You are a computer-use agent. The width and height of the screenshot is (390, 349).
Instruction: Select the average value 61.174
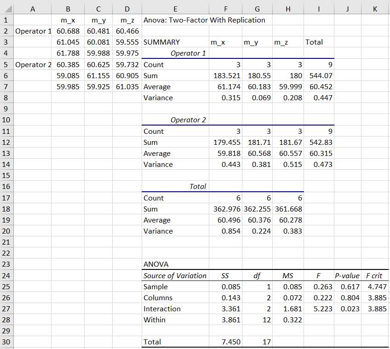[229, 86]
